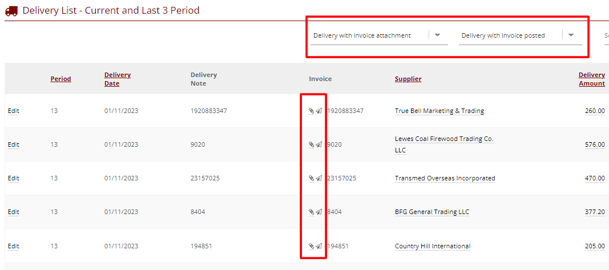This screenshot has height=270, width=609.
Task: Click Edit on Country Hill International row
Action: (x=13, y=246)
